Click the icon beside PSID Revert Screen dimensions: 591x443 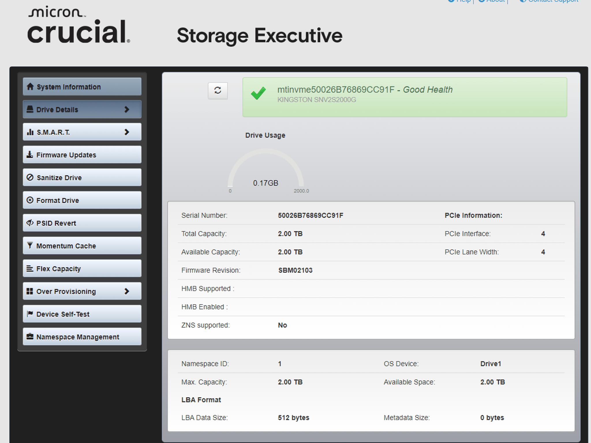(x=30, y=223)
